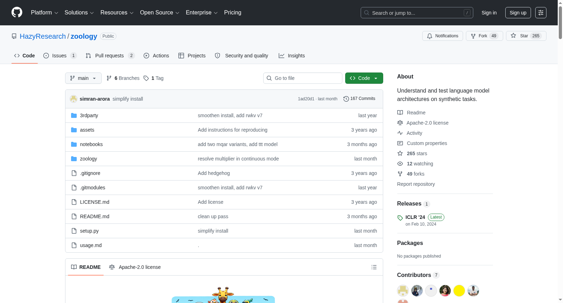View the 6 Branches link
The image size is (563, 303).
click(123, 78)
